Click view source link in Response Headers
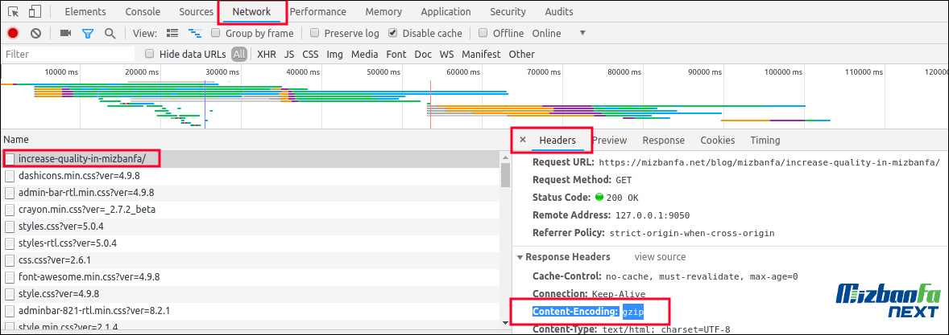949x335 pixels. (661, 257)
